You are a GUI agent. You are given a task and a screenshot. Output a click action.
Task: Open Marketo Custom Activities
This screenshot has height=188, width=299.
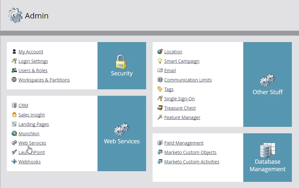[192, 162]
